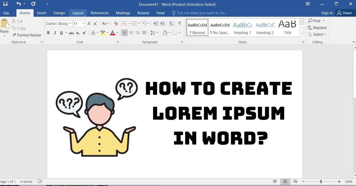Open the Calibri (Body) font name dropdown
This screenshot has height=186, width=356.
pos(70,23)
